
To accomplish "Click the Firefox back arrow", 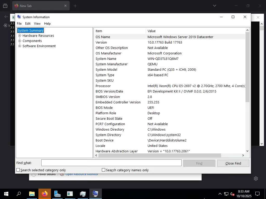I will coord(6,17).
